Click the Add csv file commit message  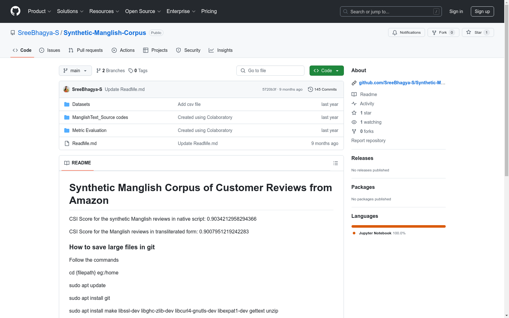pyautogui.click(x=189, y=104)
